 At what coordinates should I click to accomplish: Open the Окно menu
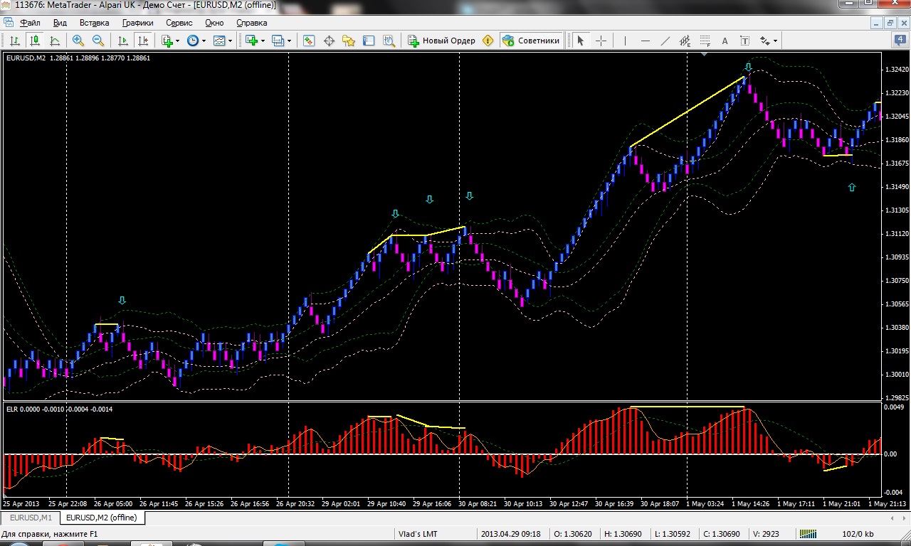click(214, 23)
